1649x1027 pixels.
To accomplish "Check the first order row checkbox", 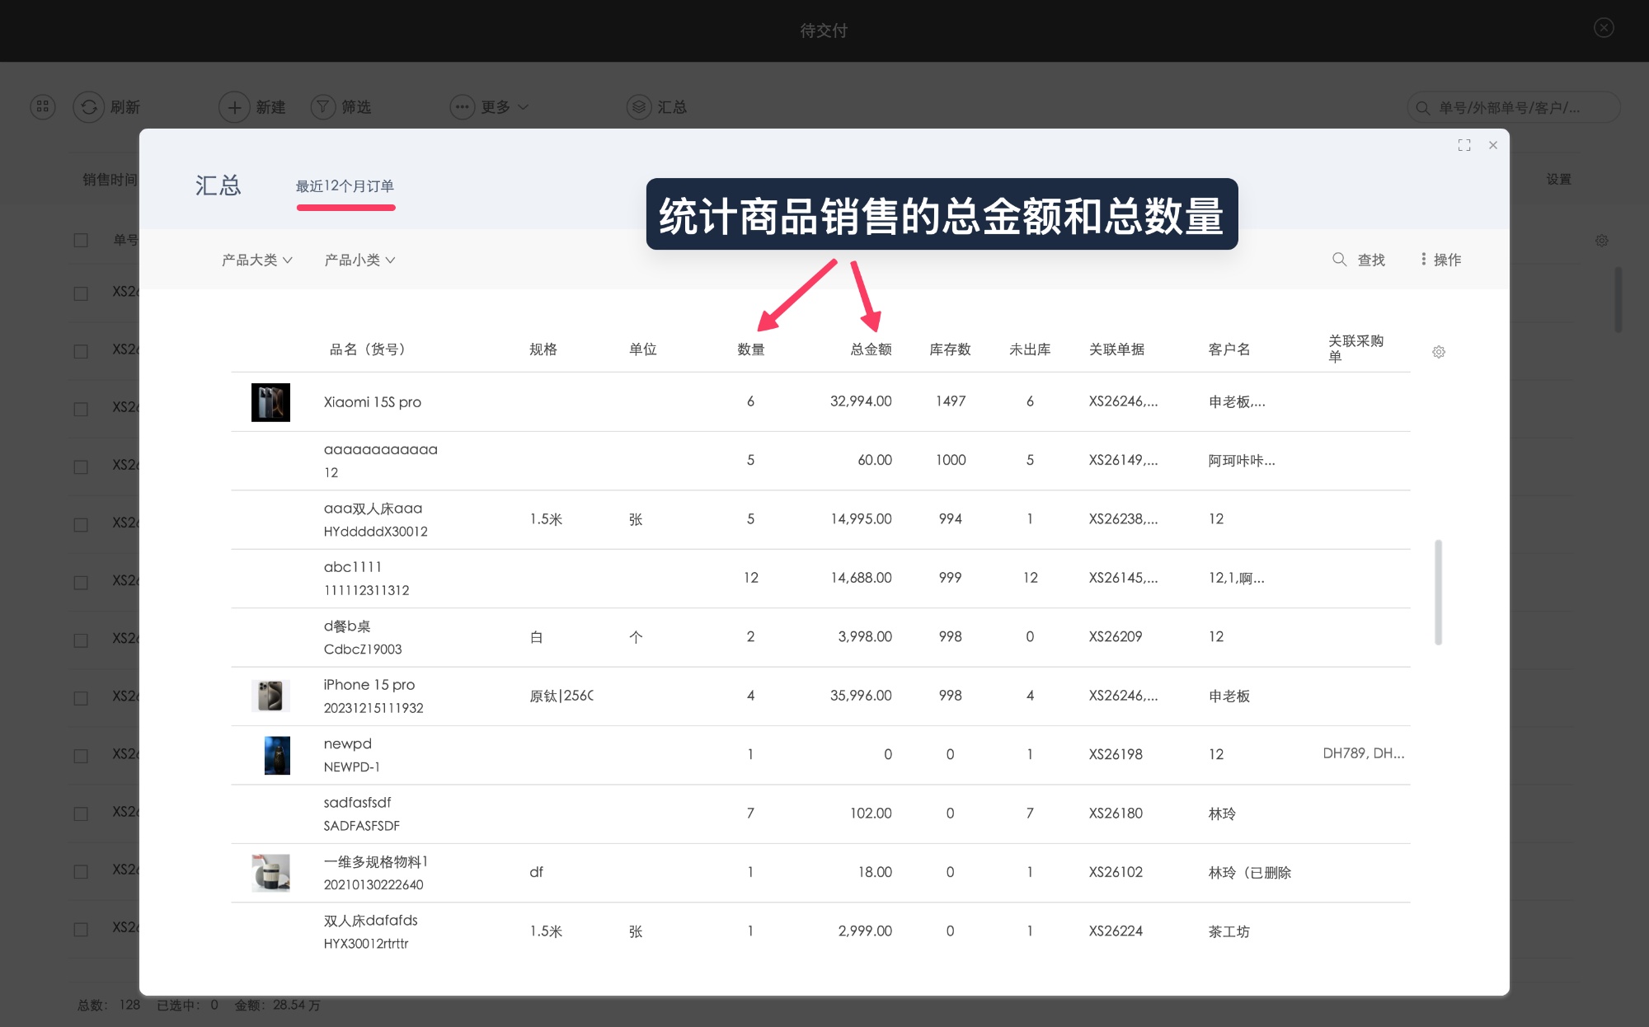I will (81, 293).
